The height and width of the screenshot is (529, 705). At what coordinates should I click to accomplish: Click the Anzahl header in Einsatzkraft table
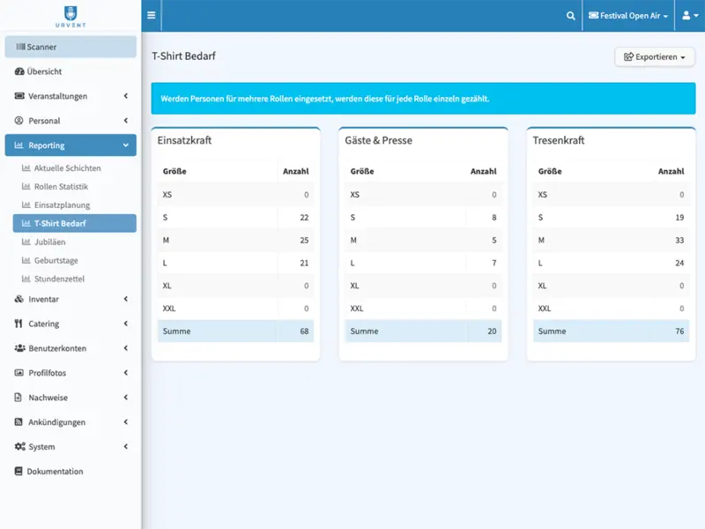296,171
